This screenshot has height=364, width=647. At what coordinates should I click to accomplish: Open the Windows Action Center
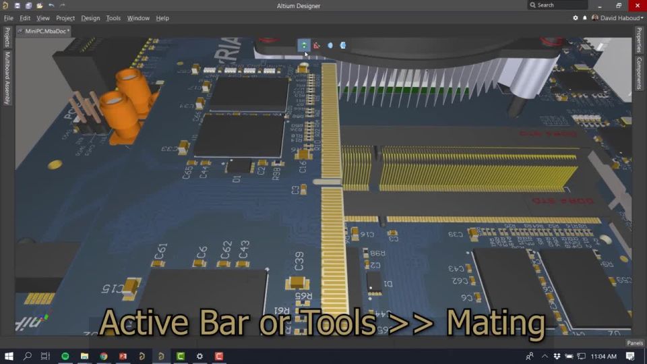point(630,356)
